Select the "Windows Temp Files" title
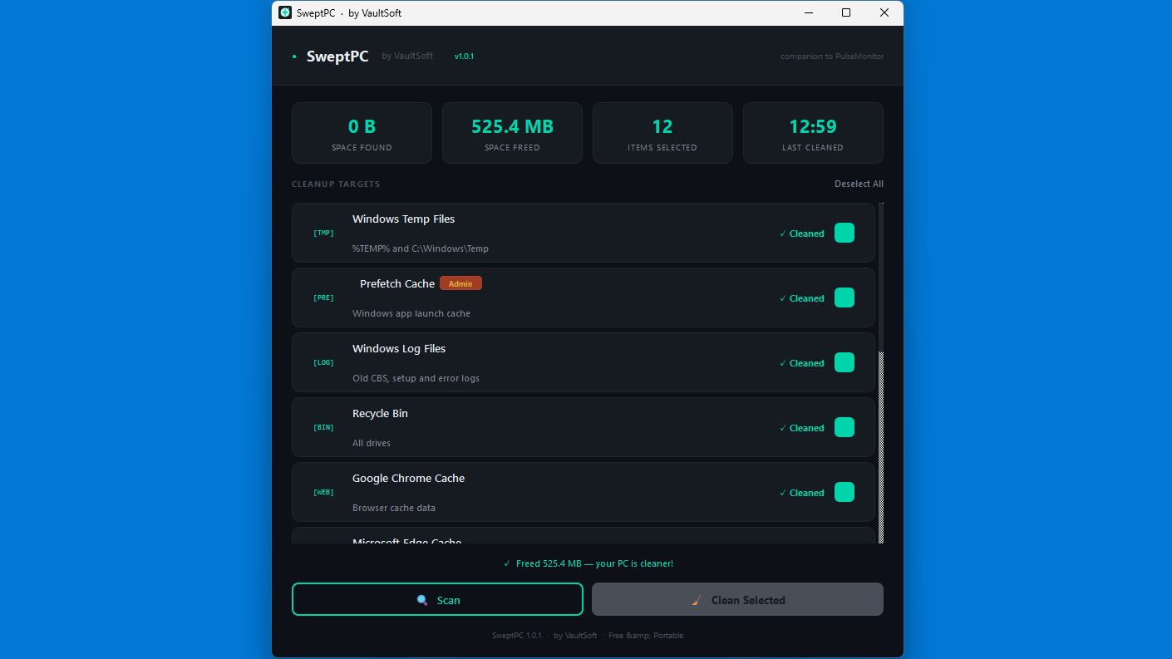 pos(403,219)
